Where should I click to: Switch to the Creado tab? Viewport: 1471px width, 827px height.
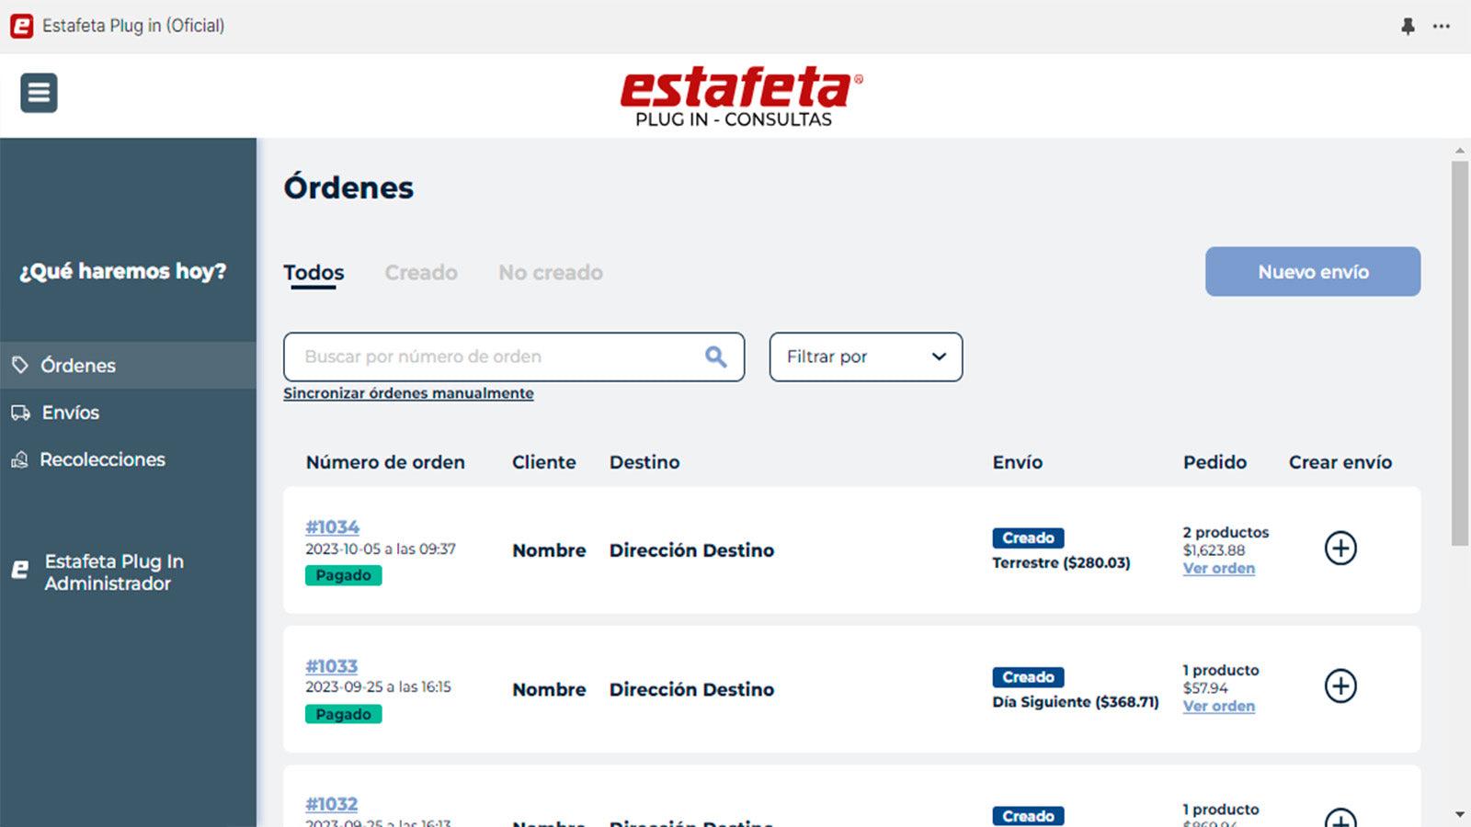pyautogui.click(x=420, y=272)
